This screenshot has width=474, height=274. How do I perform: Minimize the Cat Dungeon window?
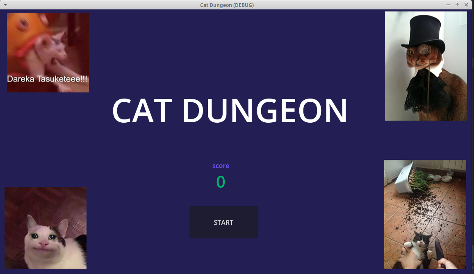448,5
